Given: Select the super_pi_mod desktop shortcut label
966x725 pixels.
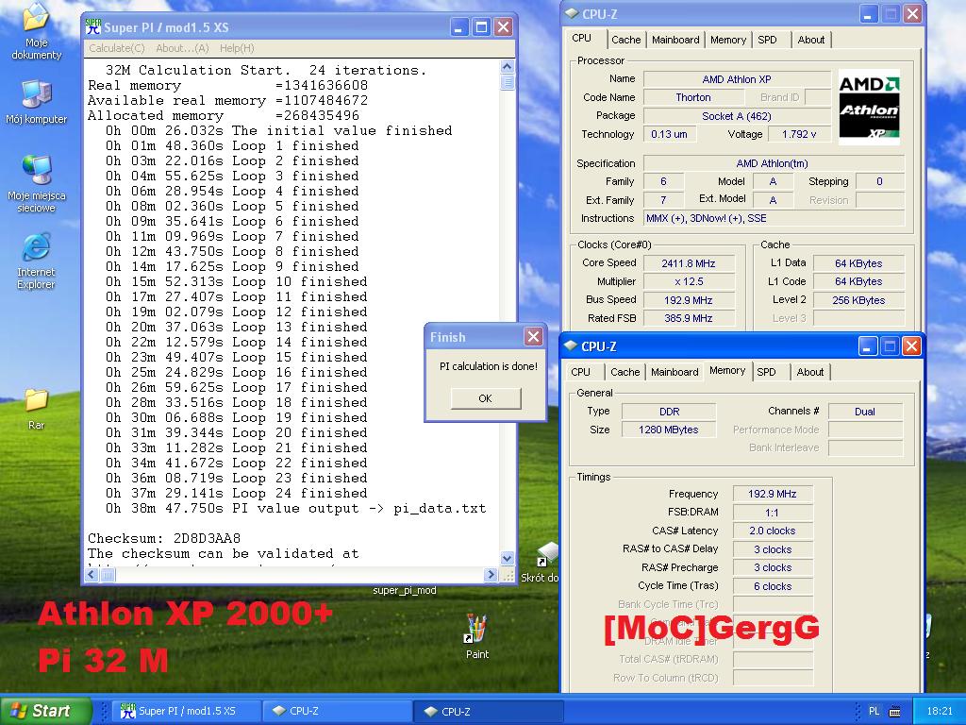Looking at the screenshot, I should point(404,591).
